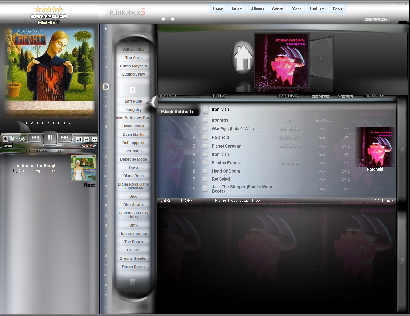This screenshot has width=410, height=316.
Task: Select the Electric Funeral checkbox
Action: coord(205,163)
